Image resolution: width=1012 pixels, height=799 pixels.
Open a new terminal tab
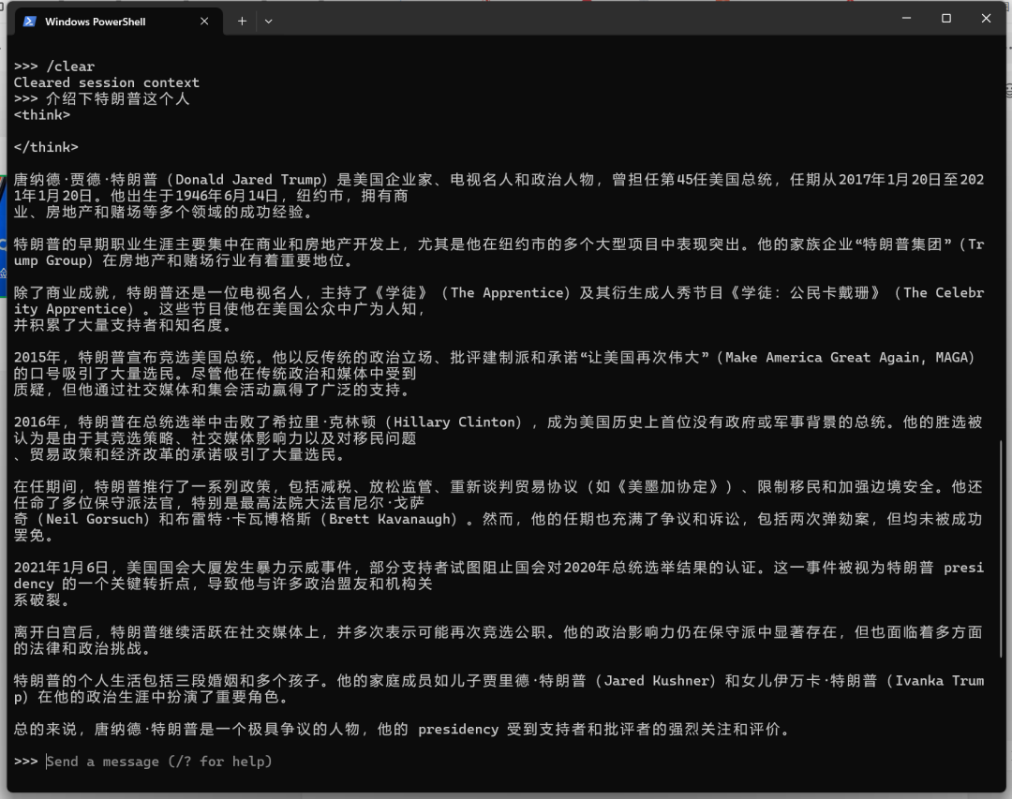click(242, 21)
